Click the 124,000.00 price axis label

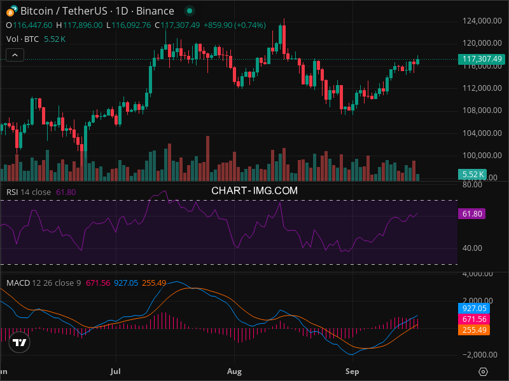pyautogui.click(x=481, y=21)
